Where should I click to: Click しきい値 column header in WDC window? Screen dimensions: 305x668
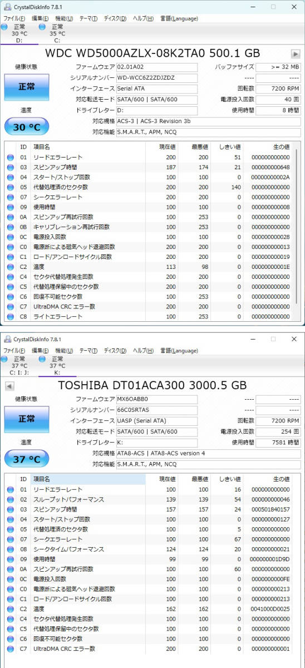pyautogui.click(x=231, y=147)
